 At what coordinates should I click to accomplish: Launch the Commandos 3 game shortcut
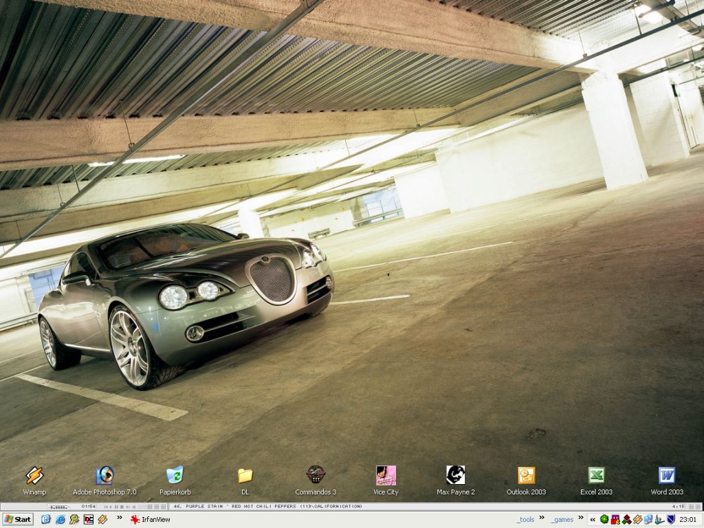316,476
